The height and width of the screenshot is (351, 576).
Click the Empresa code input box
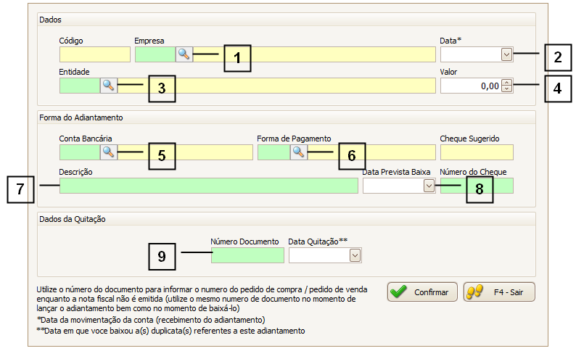click(x=155, y=54)
